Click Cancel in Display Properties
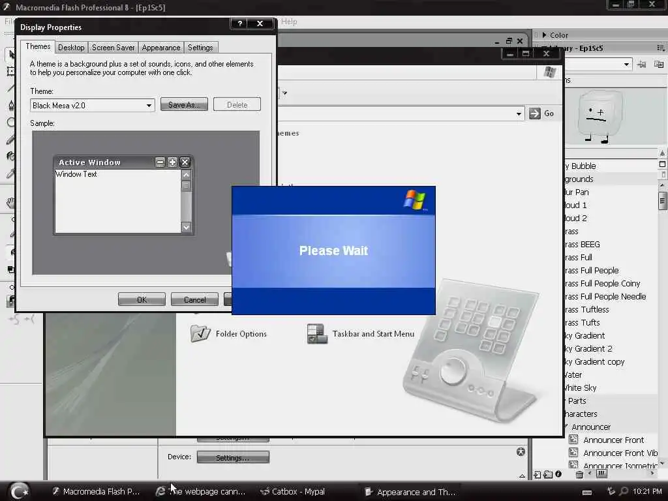The width and height of the screenshot is (668, 501). pyautogui.click(x=194, y=299)
